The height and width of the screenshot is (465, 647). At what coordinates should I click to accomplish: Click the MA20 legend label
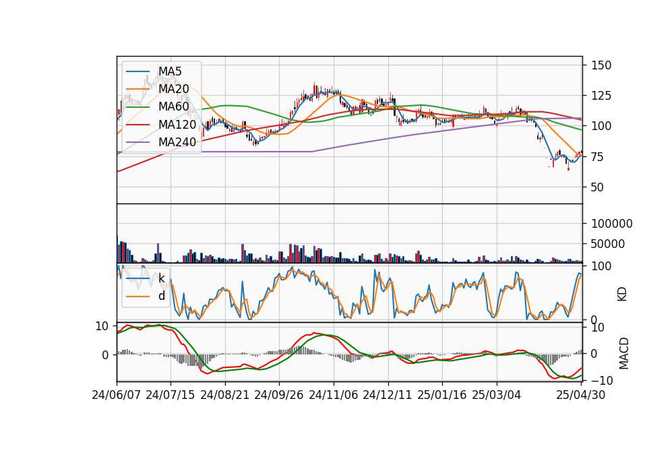(174, 89)
